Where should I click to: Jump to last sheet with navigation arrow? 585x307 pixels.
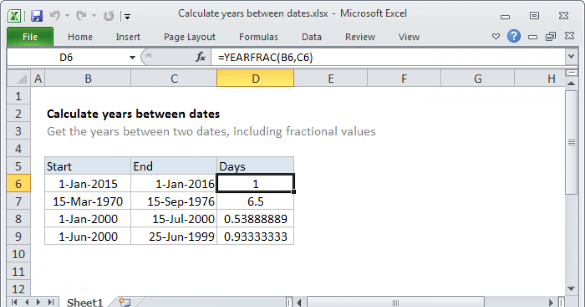[50, 302]
